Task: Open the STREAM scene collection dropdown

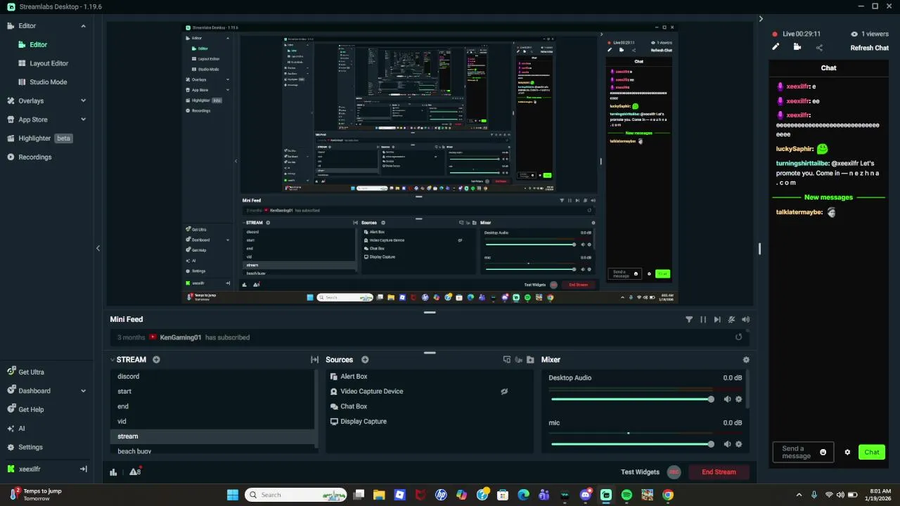Action: click(129, 360)
